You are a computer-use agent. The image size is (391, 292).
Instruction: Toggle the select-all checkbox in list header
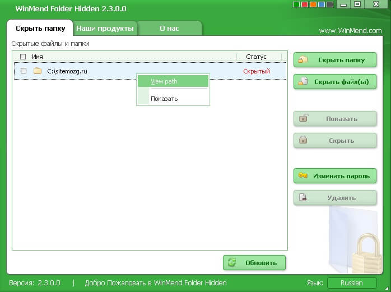(x=23, y=57)
